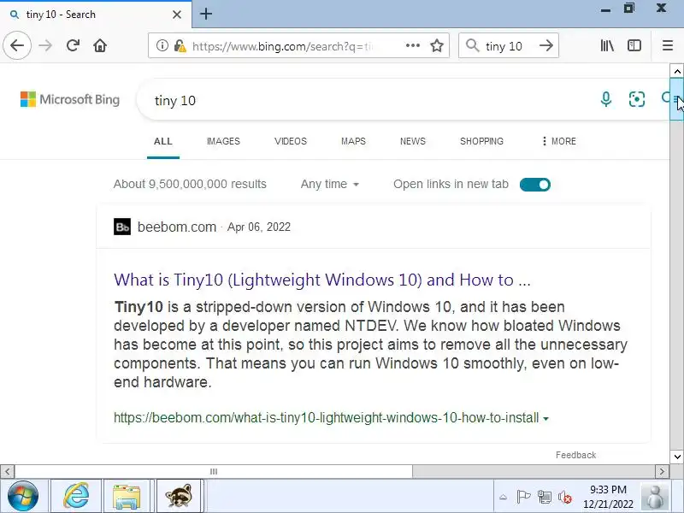The width and height of the screenshot is (684, 513).
Task: Click the raccoon browser taskbar icon
Action: (x=179, y=496)
